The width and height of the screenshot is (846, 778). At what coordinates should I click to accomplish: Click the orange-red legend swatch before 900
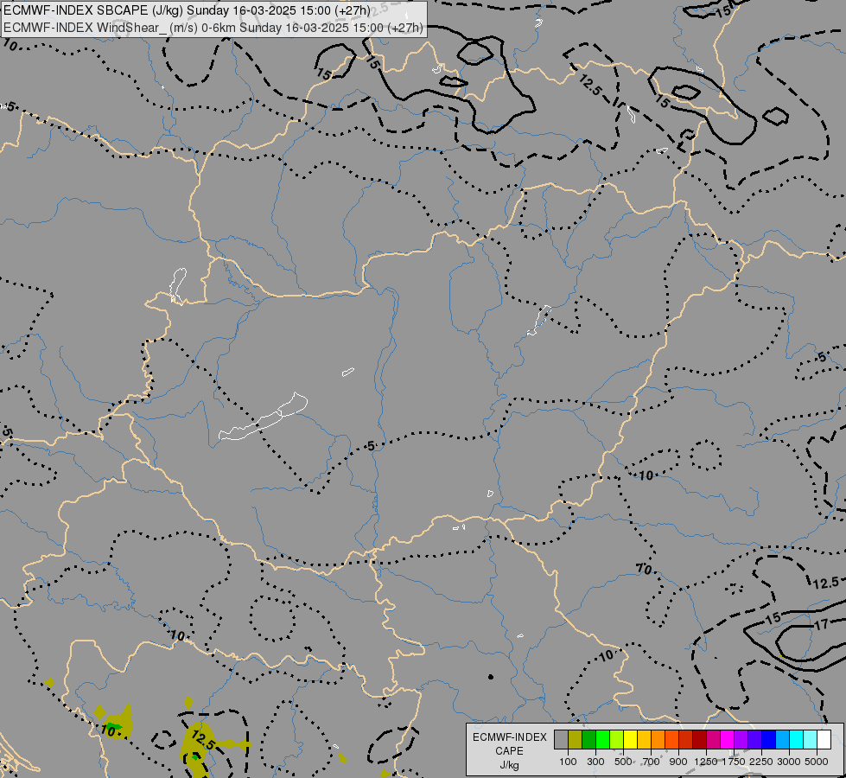(671, 740)
